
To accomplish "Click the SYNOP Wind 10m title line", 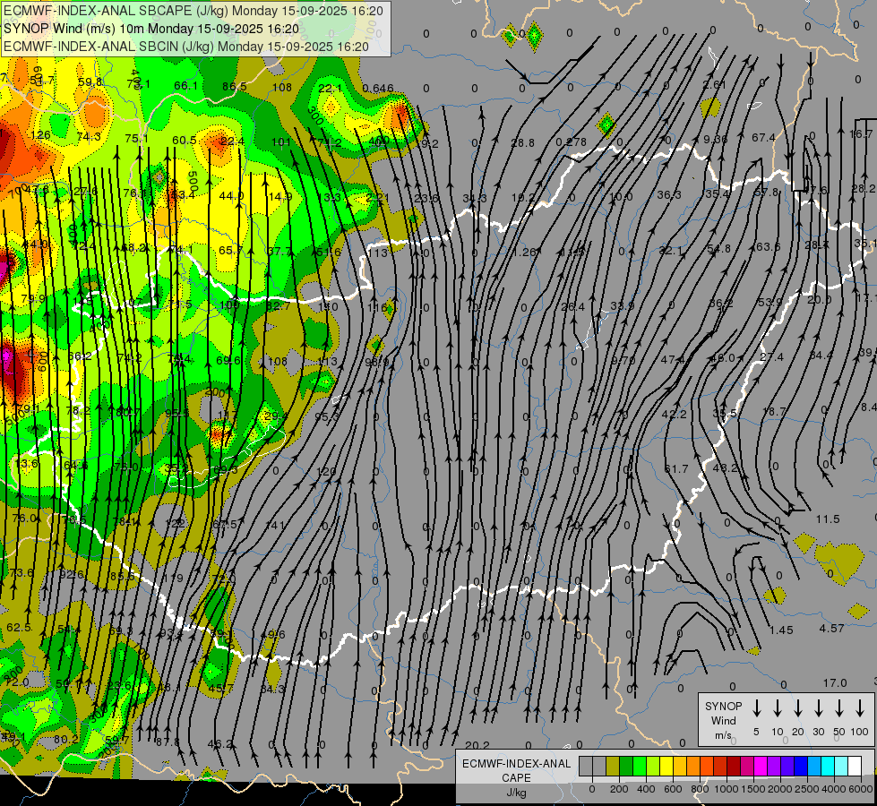I will tap(151, 29).
